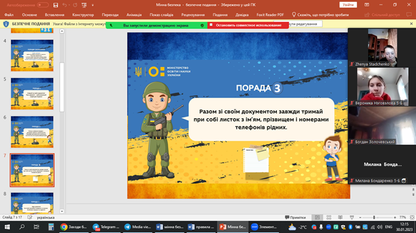Start Slide Show from status bar icon
The image size is (416, 233).
click(x=352, y=218)
